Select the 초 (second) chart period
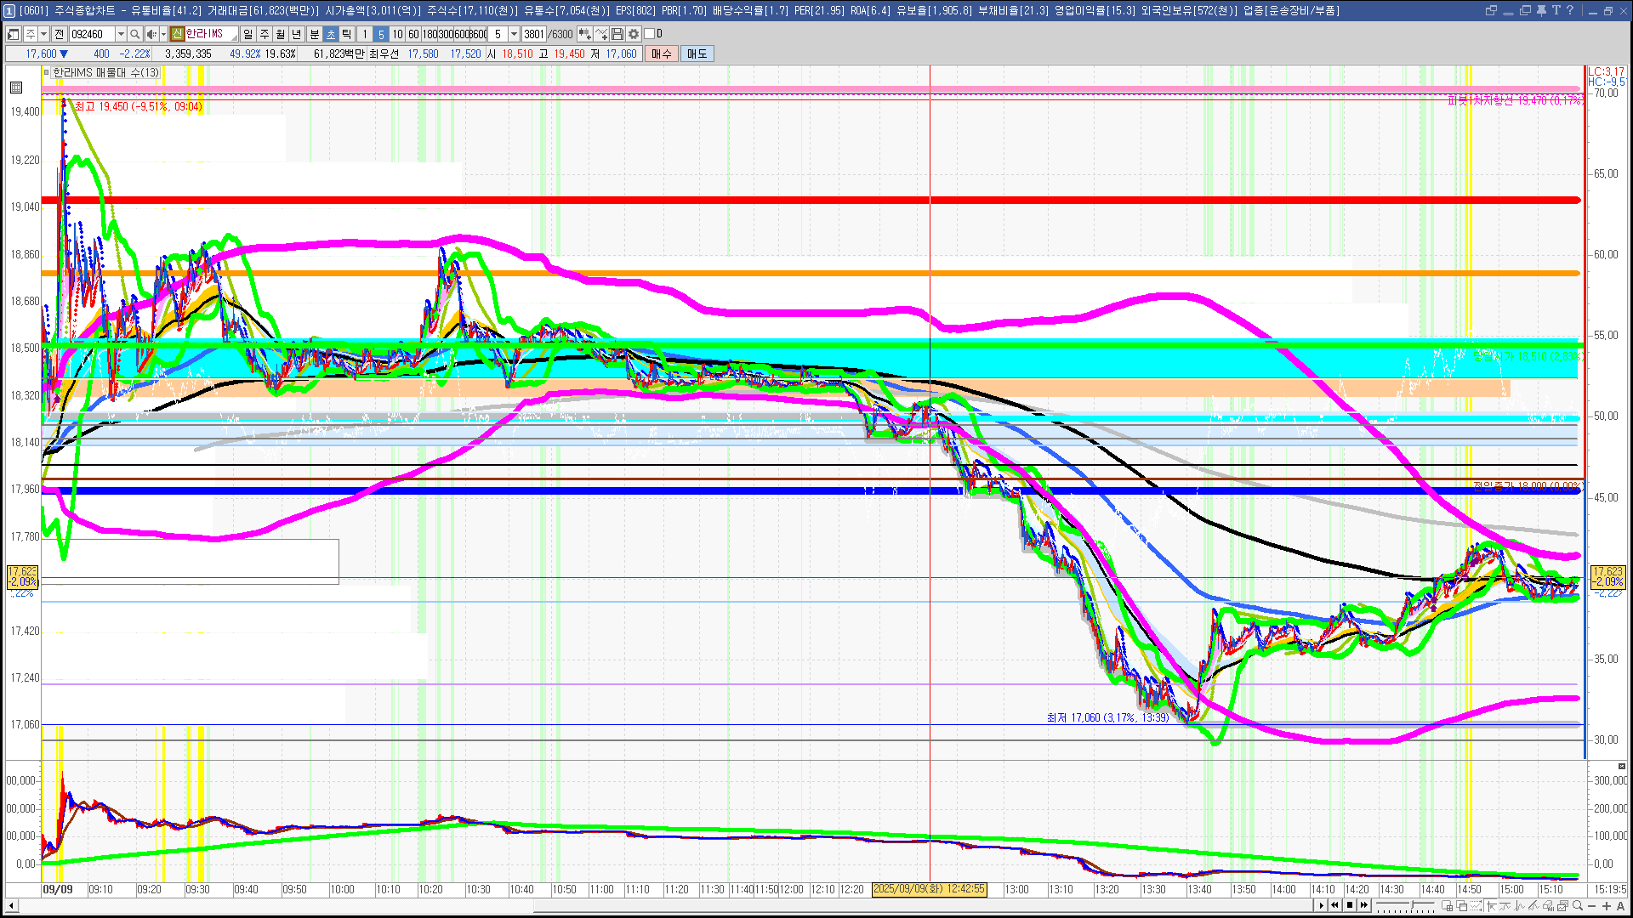The image size is (1633, 918). click(x=331, y=34)
